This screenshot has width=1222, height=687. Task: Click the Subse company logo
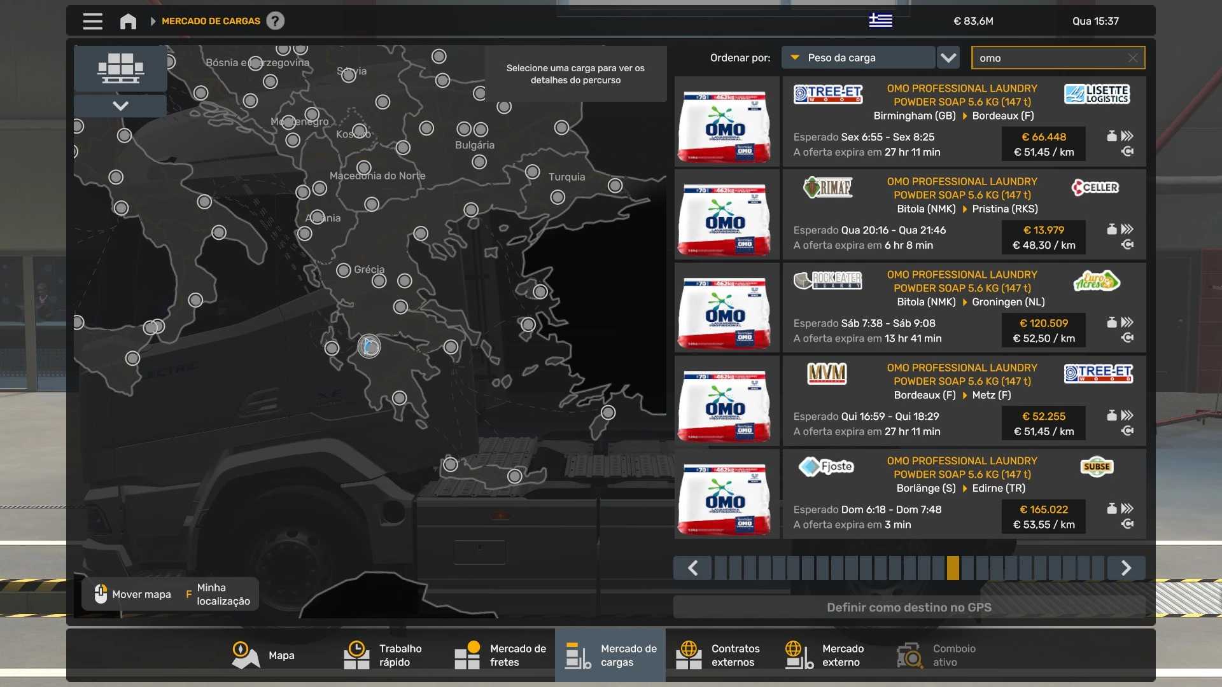pyautogui.click(x=1097, y=466)
